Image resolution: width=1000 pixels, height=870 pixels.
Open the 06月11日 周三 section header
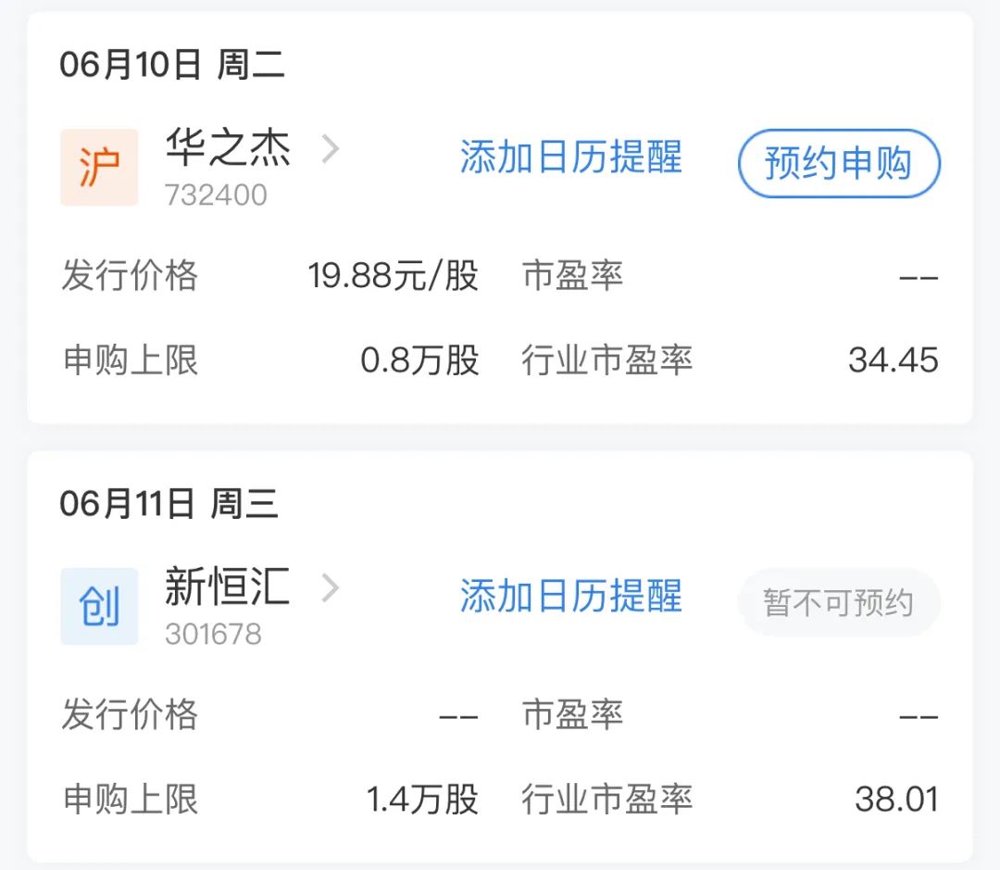(x=169, y=503)
